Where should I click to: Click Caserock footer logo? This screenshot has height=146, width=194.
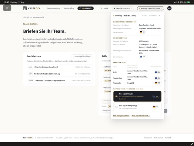28,138
